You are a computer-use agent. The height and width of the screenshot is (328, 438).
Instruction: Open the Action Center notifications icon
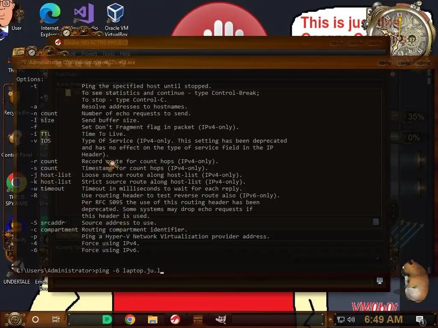[420, 320]
